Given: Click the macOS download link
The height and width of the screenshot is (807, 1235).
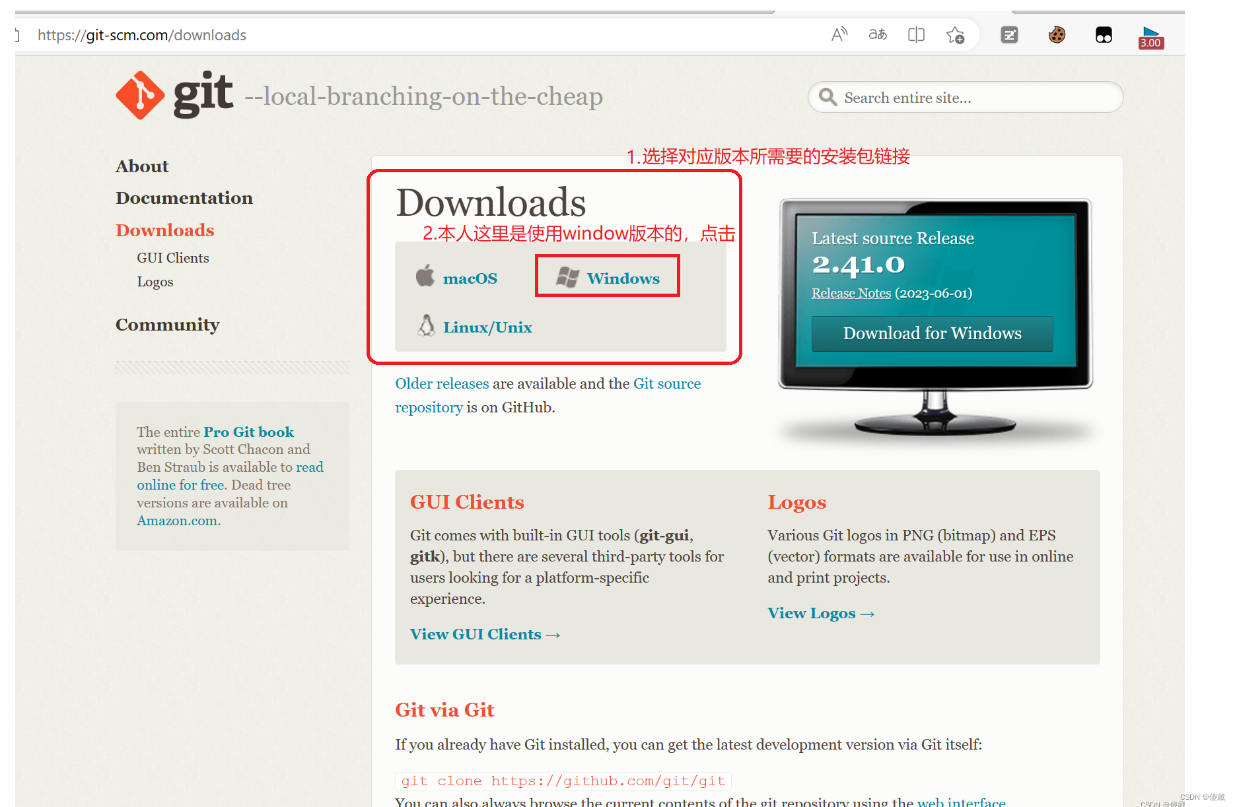Looking at the screenshot, I should point(470,278).
